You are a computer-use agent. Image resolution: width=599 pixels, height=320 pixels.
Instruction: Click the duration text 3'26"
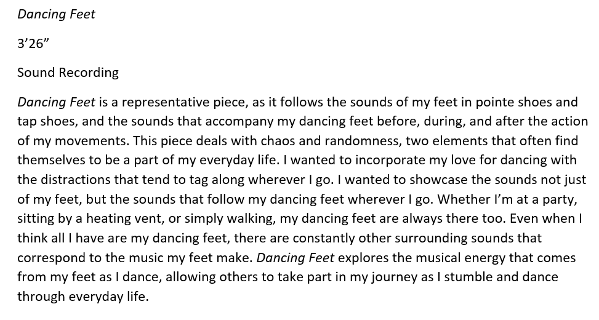(33, 43)
